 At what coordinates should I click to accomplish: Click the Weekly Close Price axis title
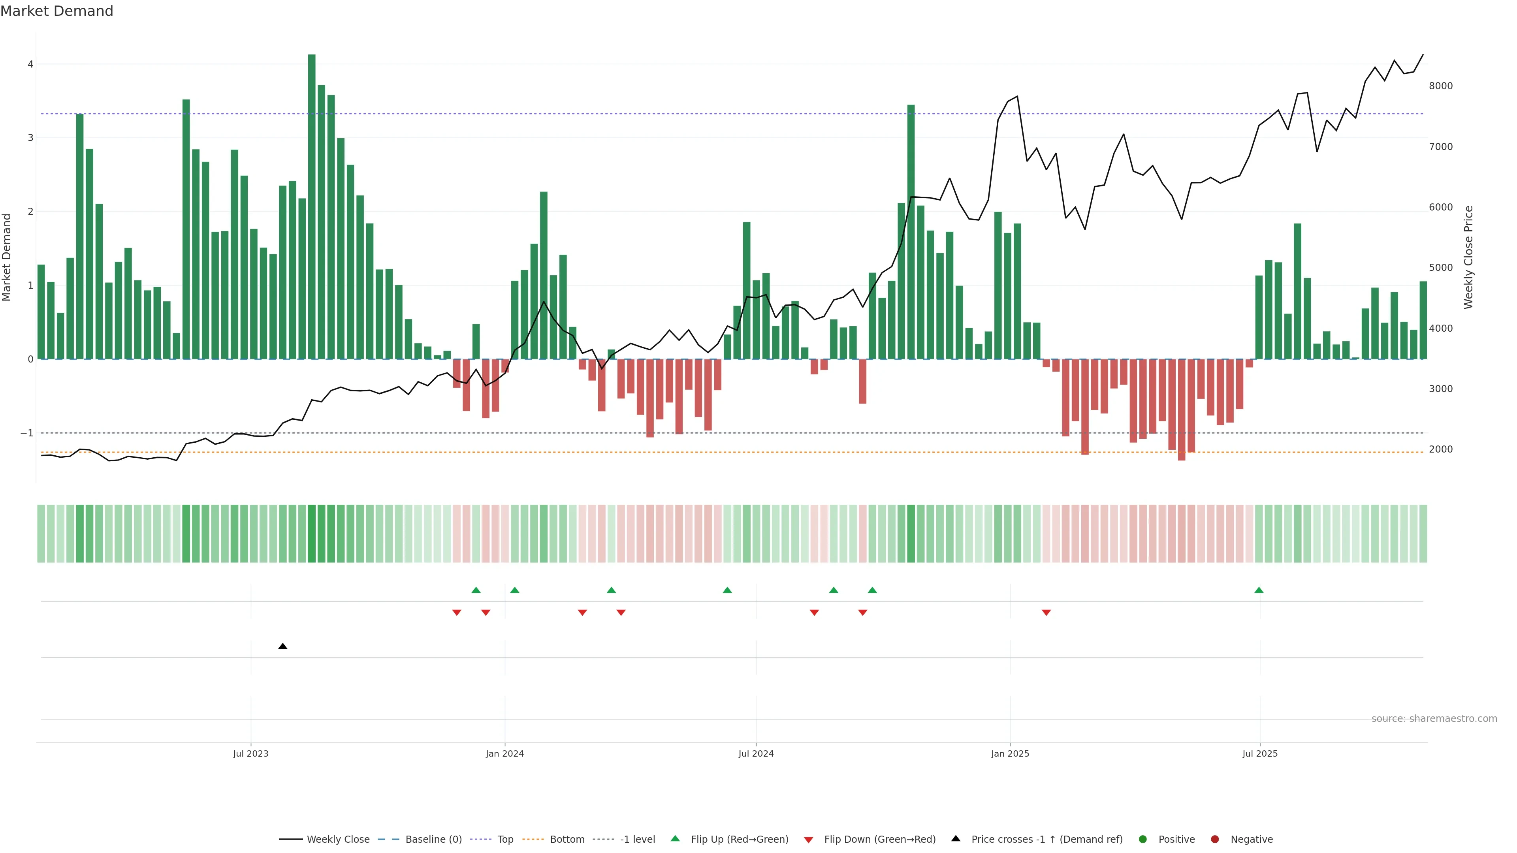(1468, 257)
